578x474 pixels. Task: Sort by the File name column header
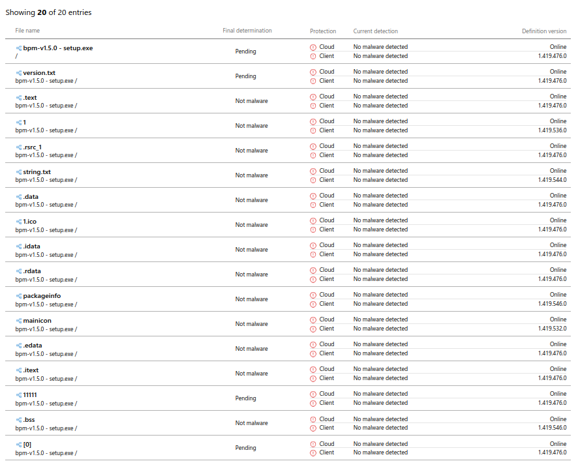27,31
